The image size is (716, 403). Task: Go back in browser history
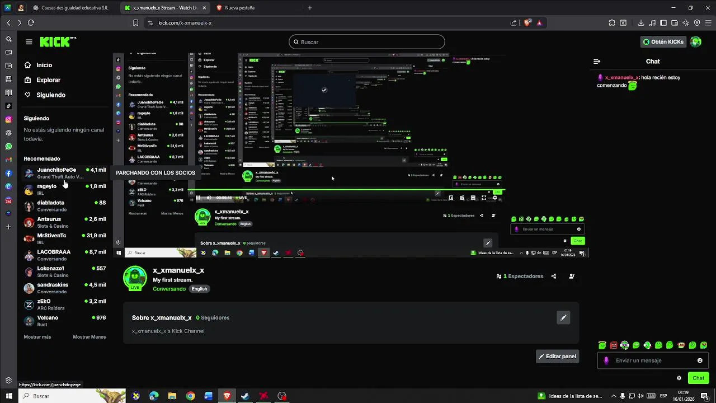coord(8,23)
